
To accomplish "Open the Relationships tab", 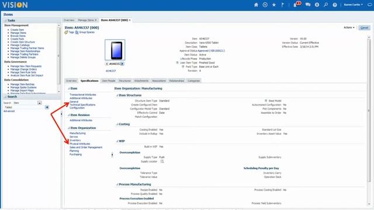I will pyautogui.click(x=176, y=80).
